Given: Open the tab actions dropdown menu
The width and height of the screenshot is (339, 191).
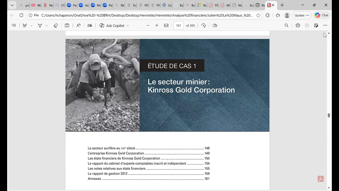Looking at the screenshot, I should click(x=12, y=5).
